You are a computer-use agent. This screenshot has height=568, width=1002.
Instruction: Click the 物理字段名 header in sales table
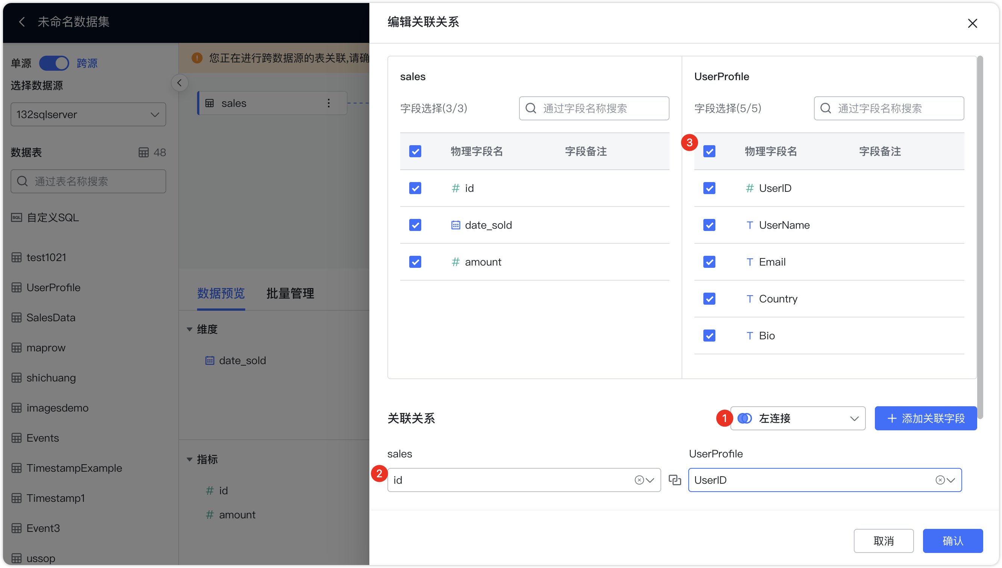(x=477, y=151)
